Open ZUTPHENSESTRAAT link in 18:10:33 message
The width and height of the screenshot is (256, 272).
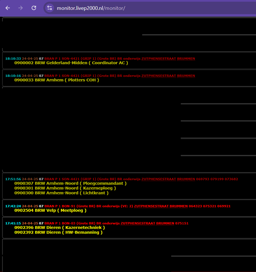[x=159, y=58]
